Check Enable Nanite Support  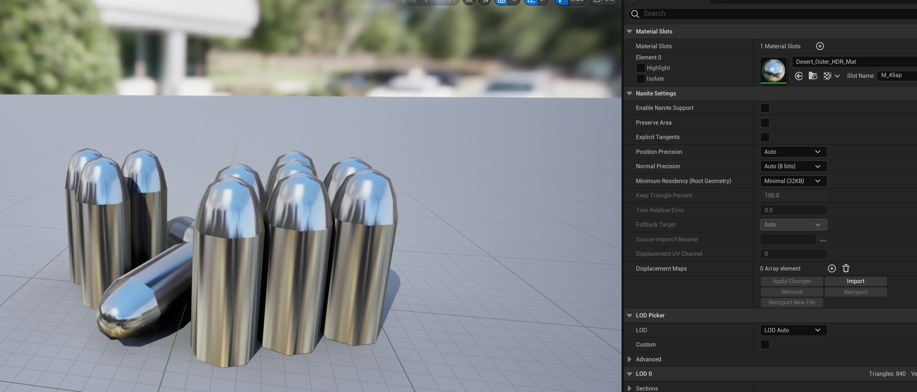(764, 108)
